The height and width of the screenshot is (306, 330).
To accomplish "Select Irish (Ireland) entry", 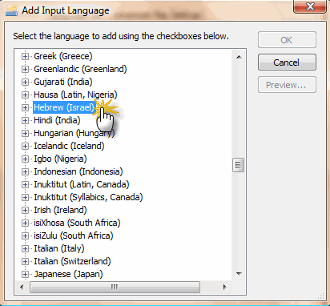I will [x=60, y=210].
